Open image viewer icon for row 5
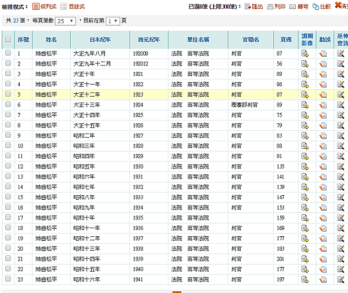The image size is (348, 293). point(305,94)
